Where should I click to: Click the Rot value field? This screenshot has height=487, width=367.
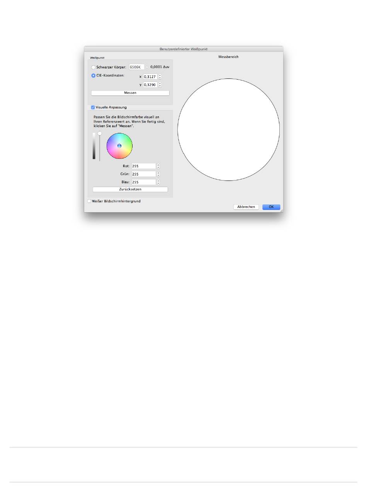[x=143, y=166]
